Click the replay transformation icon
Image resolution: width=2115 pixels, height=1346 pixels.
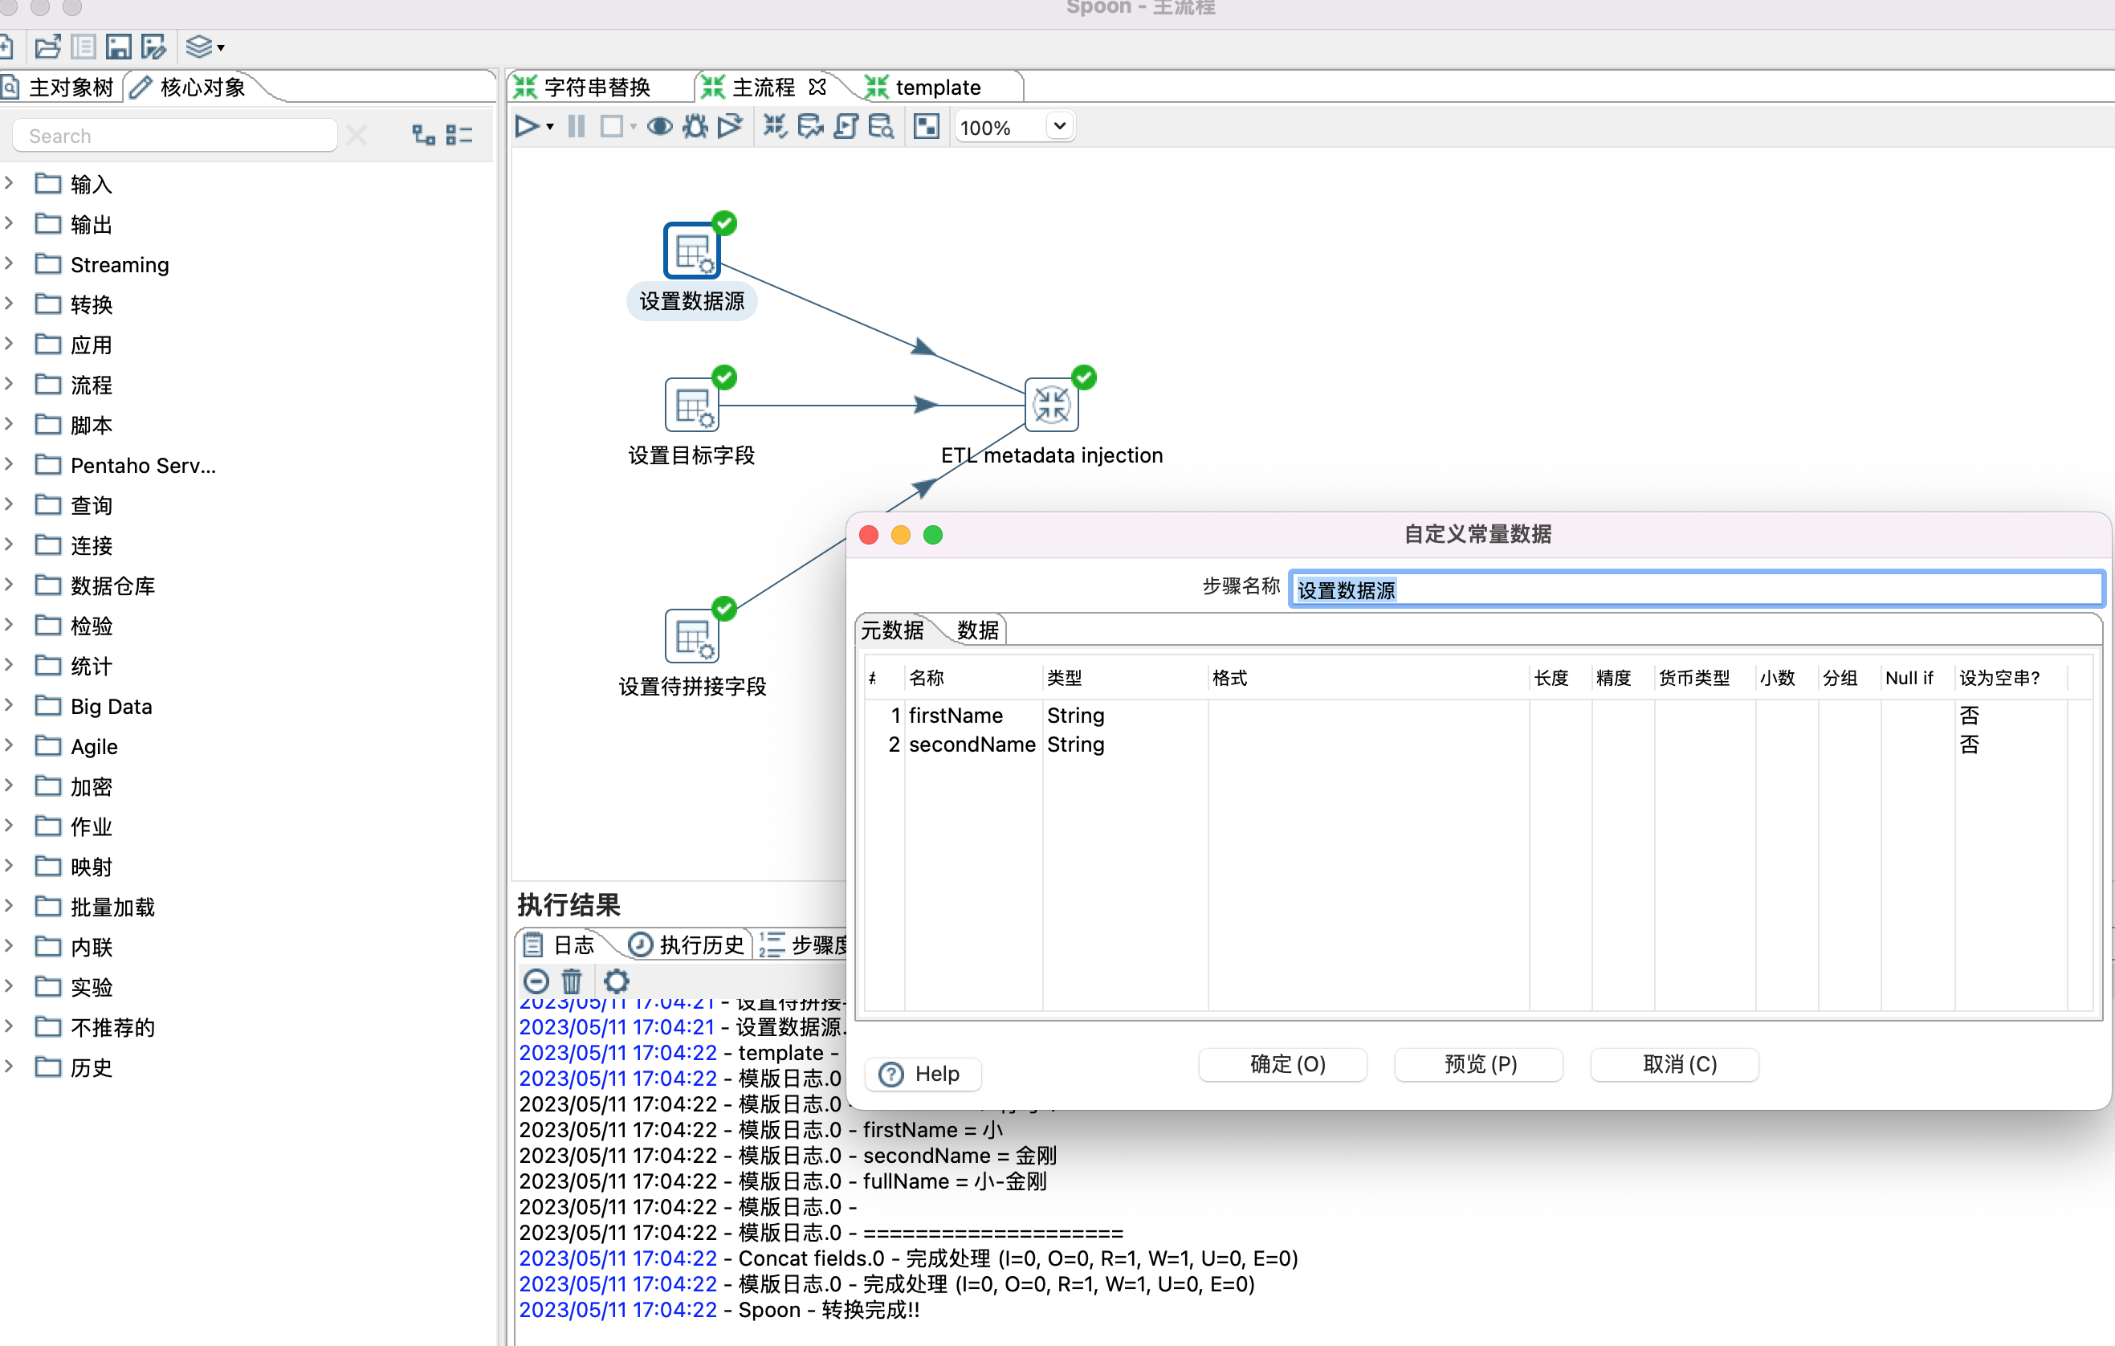pos(729,128)
